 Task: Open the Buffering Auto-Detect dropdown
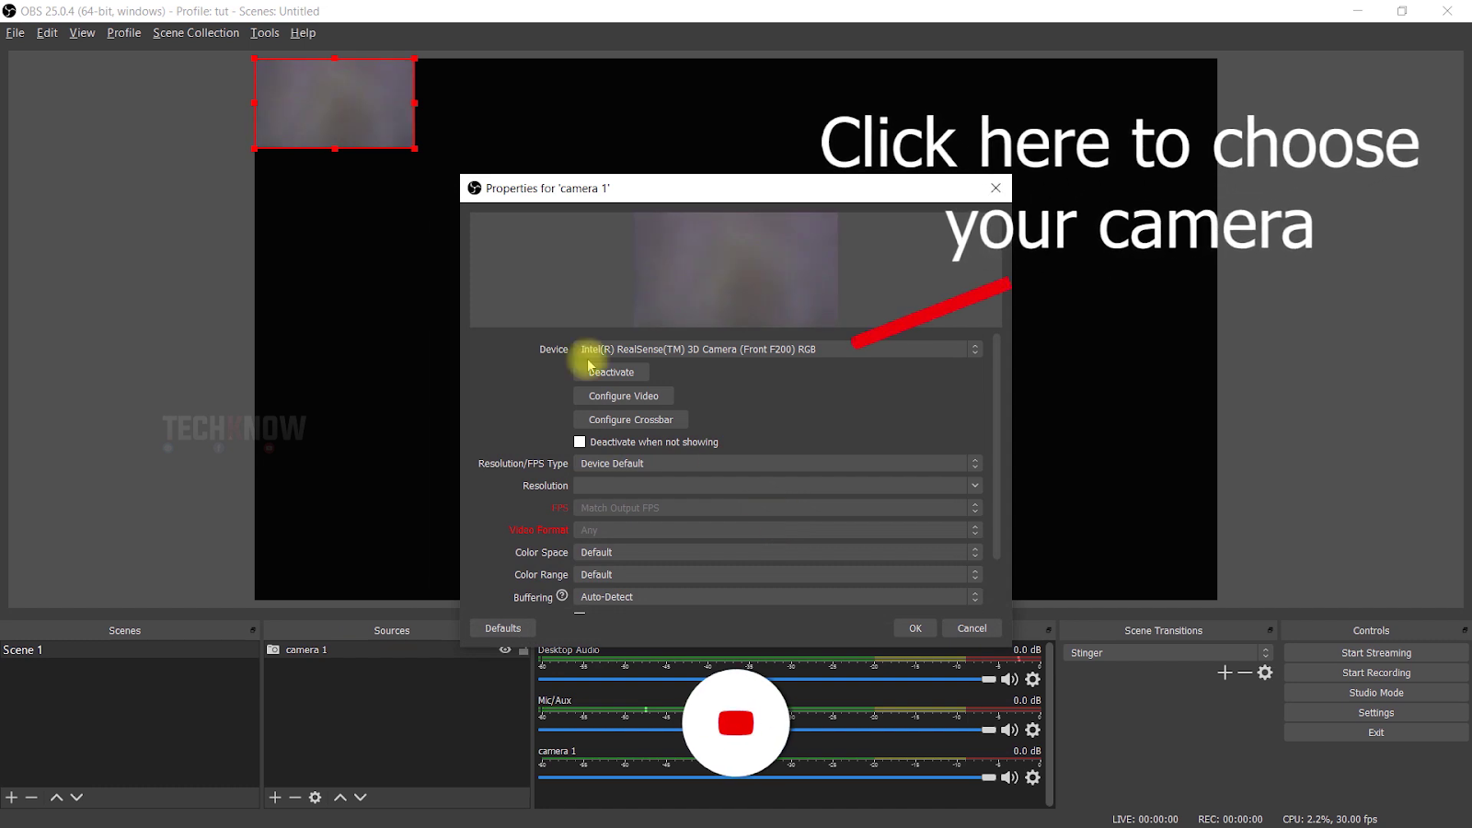pyautogui.click(x=777, y=597)
